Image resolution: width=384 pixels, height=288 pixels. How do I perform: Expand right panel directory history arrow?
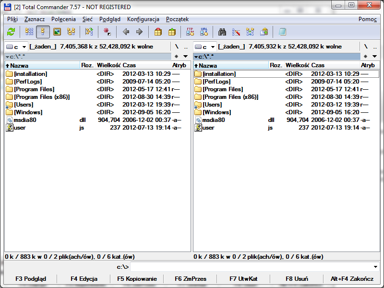pyautogui.click(x=375, y=57)
